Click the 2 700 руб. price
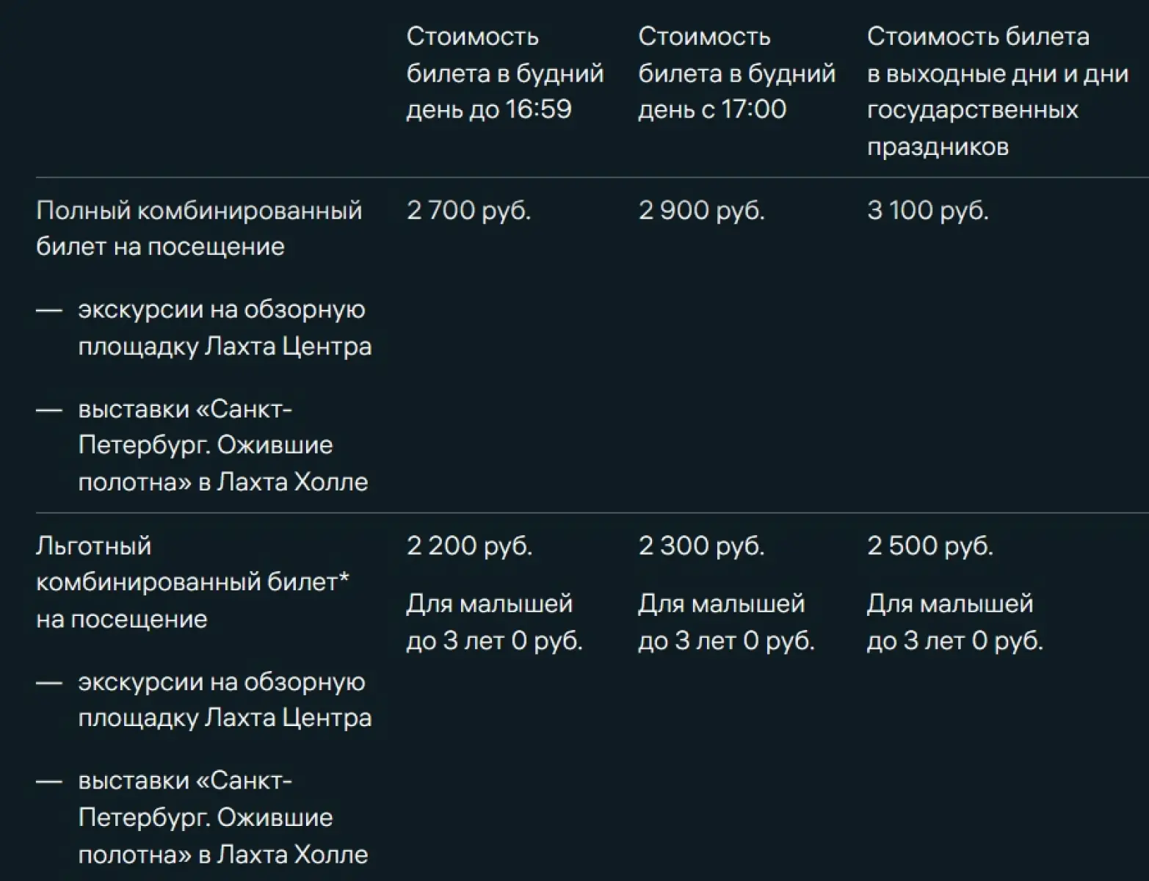Screen dimensions: 1149x881 click(468, 211)
